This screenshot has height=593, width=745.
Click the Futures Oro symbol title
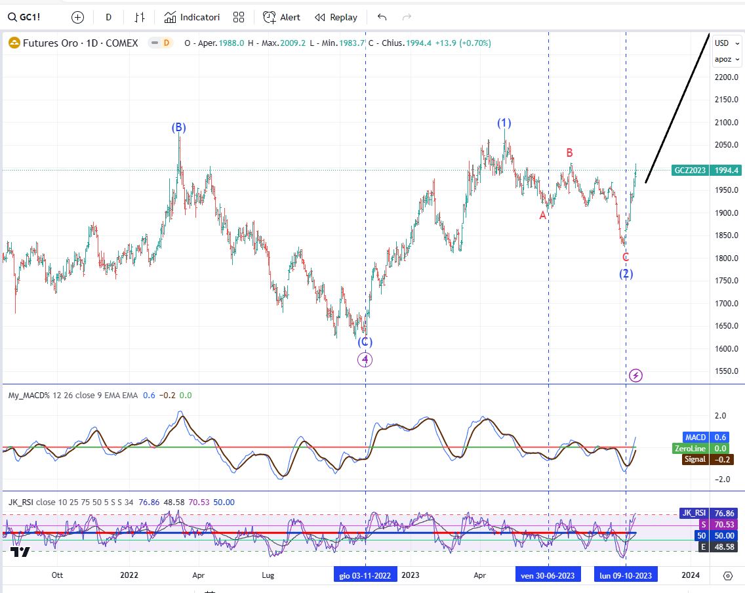click(80, 43)
